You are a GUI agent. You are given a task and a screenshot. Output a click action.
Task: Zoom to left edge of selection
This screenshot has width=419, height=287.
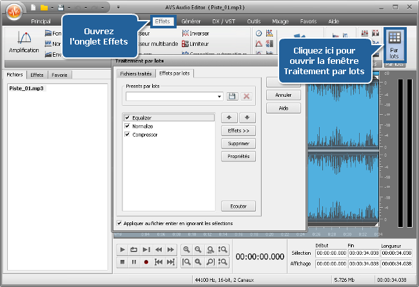186,262
